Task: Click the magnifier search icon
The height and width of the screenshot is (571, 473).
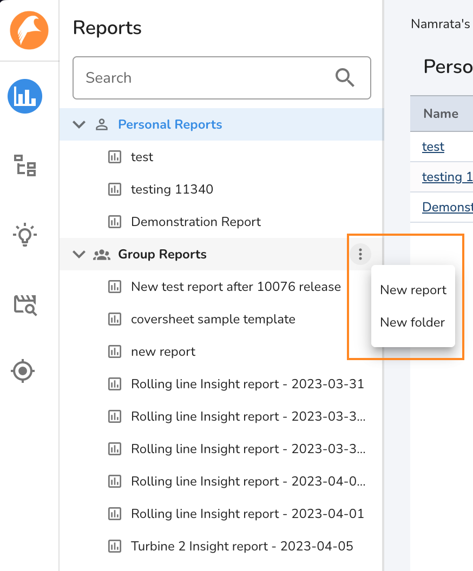Action: pyautogui.click(x=344, y=77)
